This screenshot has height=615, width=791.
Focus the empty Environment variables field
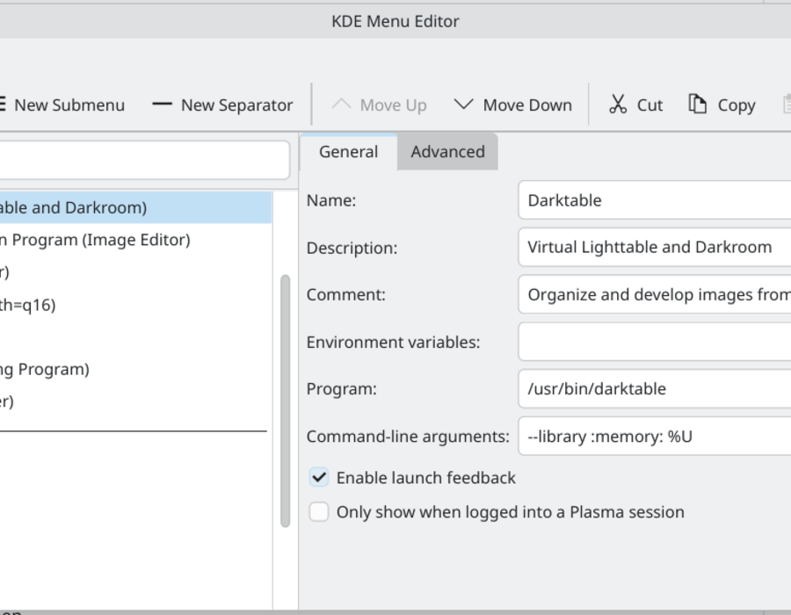tap(655, 342)
